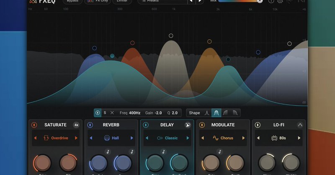
Task: Toggle the Lo-Fi module power button
Action: 258,125
